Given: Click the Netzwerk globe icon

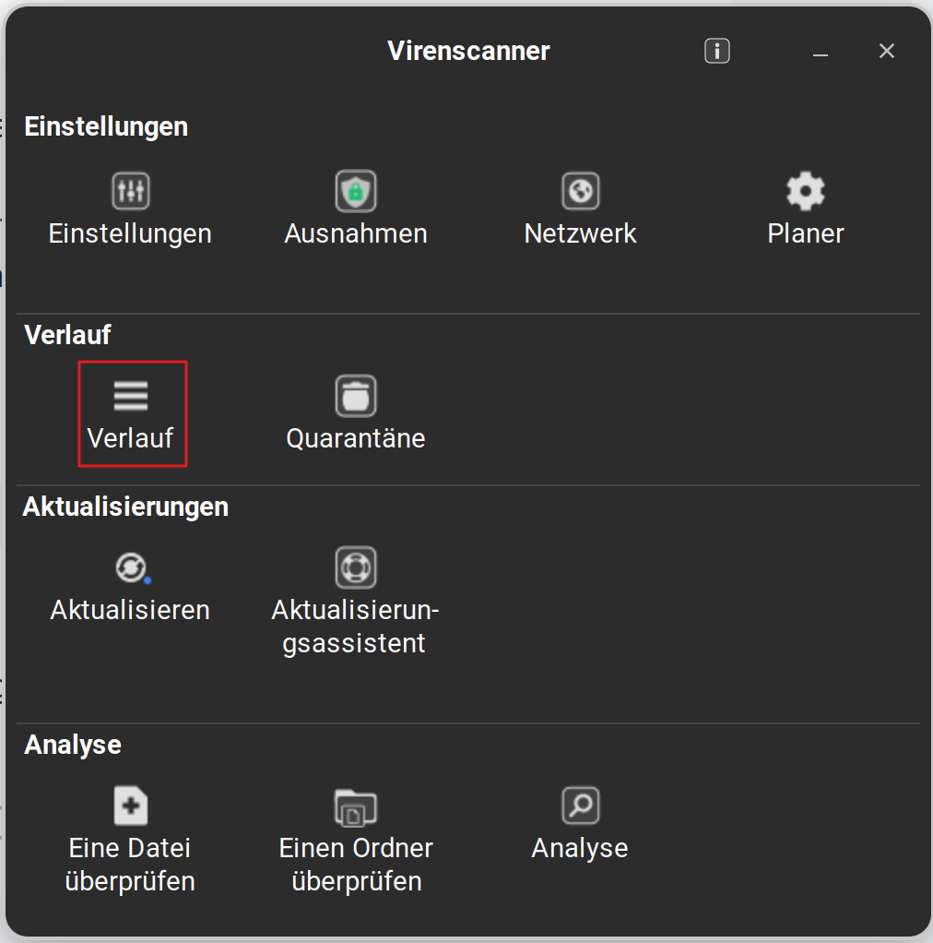Looking at the screenshot, I should (x=581, y=191).
